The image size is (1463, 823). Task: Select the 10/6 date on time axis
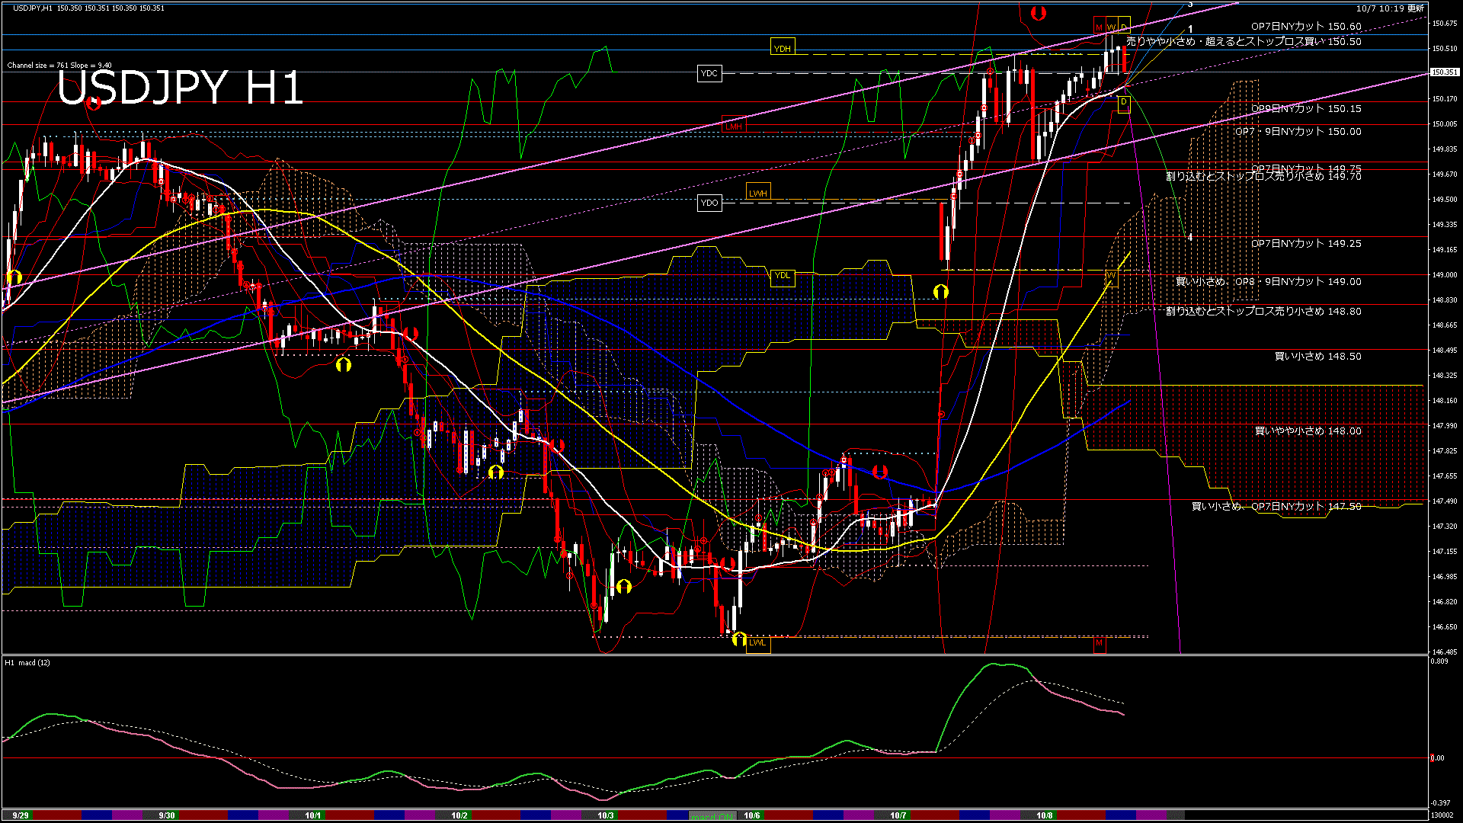click(751, 815)
